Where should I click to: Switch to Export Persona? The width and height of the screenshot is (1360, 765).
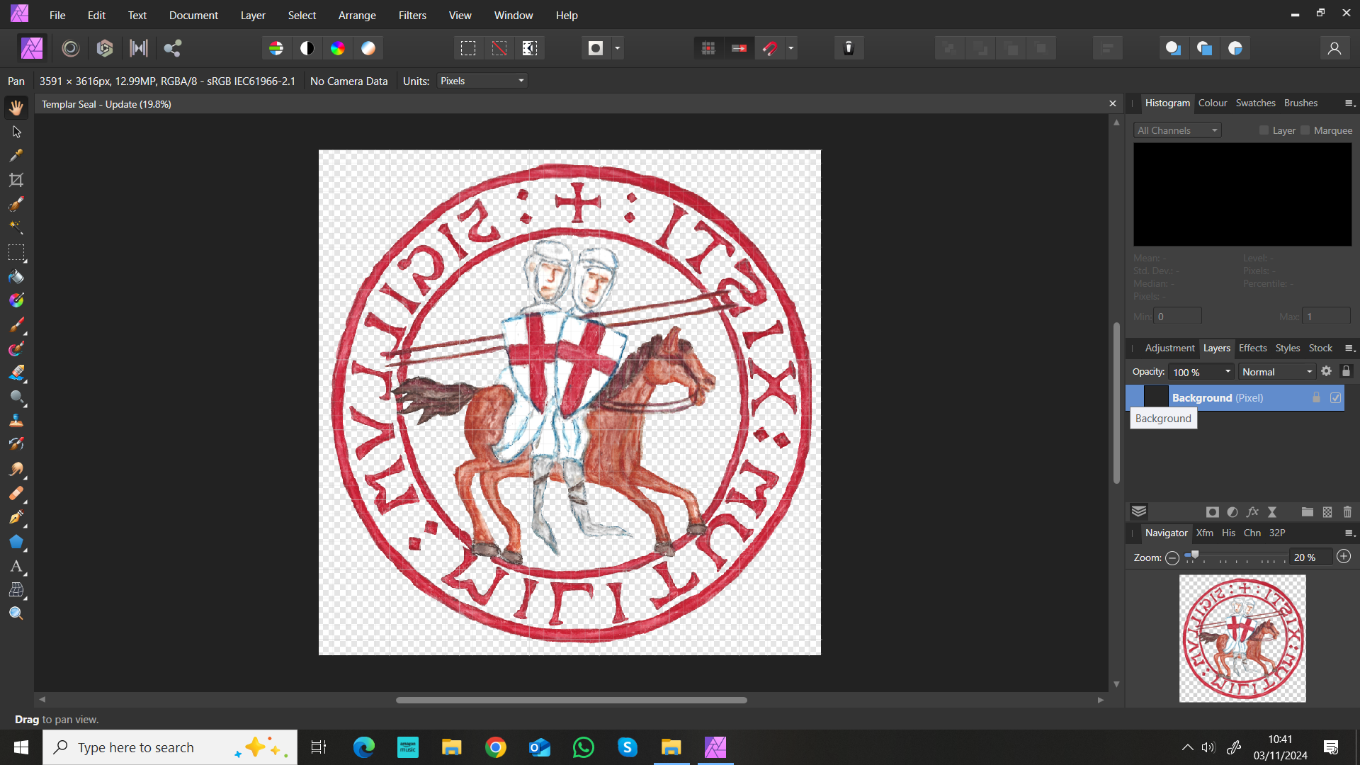172,48
